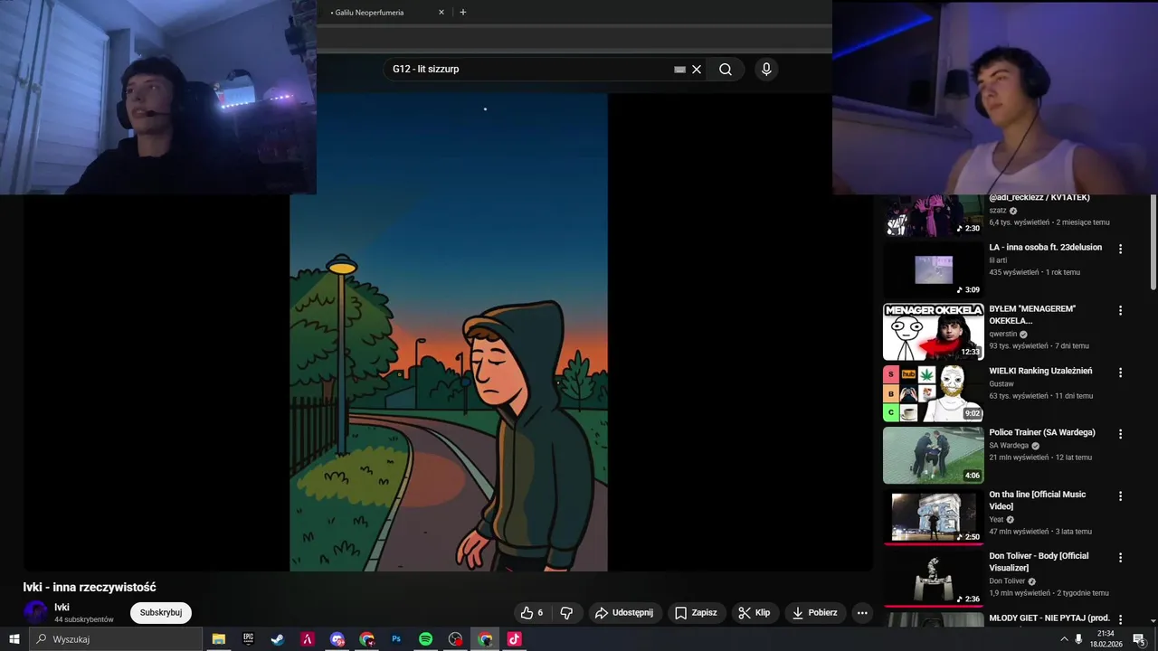This screenshot has height=651, width=1158.
Task: Open new browser tab with plus
Action: coord(463,13)
